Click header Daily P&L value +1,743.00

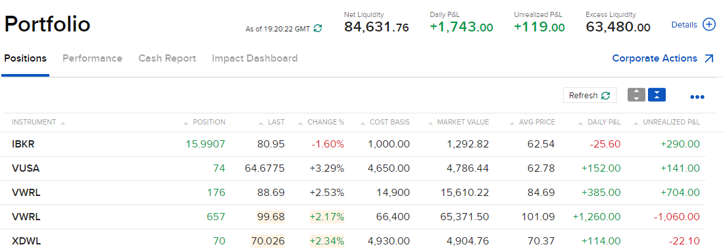point(462,27)
